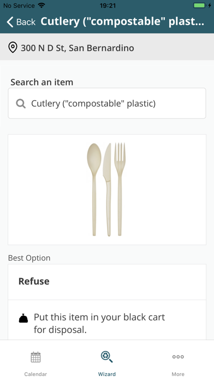Screen dimensions: 214x381
Task: Tap the compostable cutlery image
Action: click(x=106, y=189)
